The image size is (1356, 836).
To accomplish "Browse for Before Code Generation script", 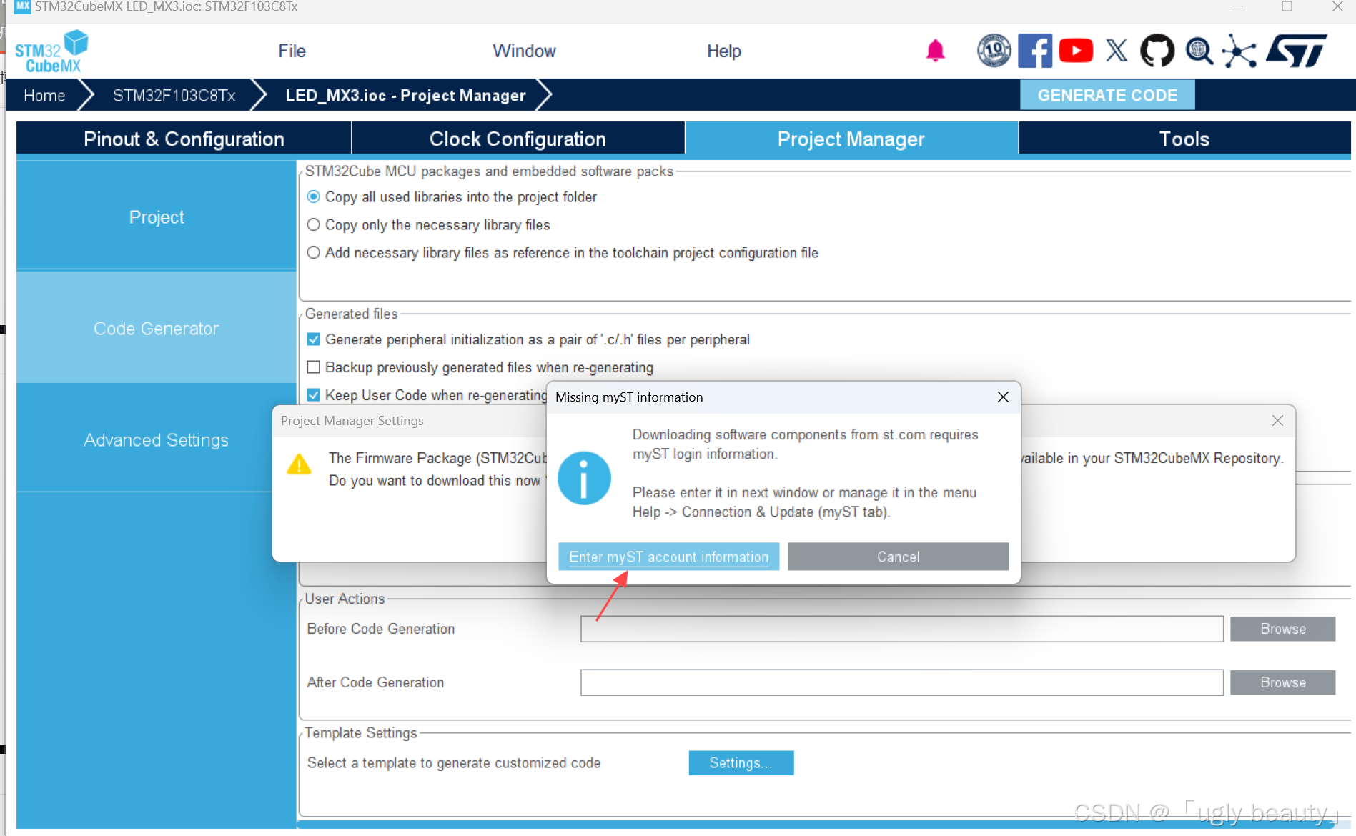I will pos(1282,629).
